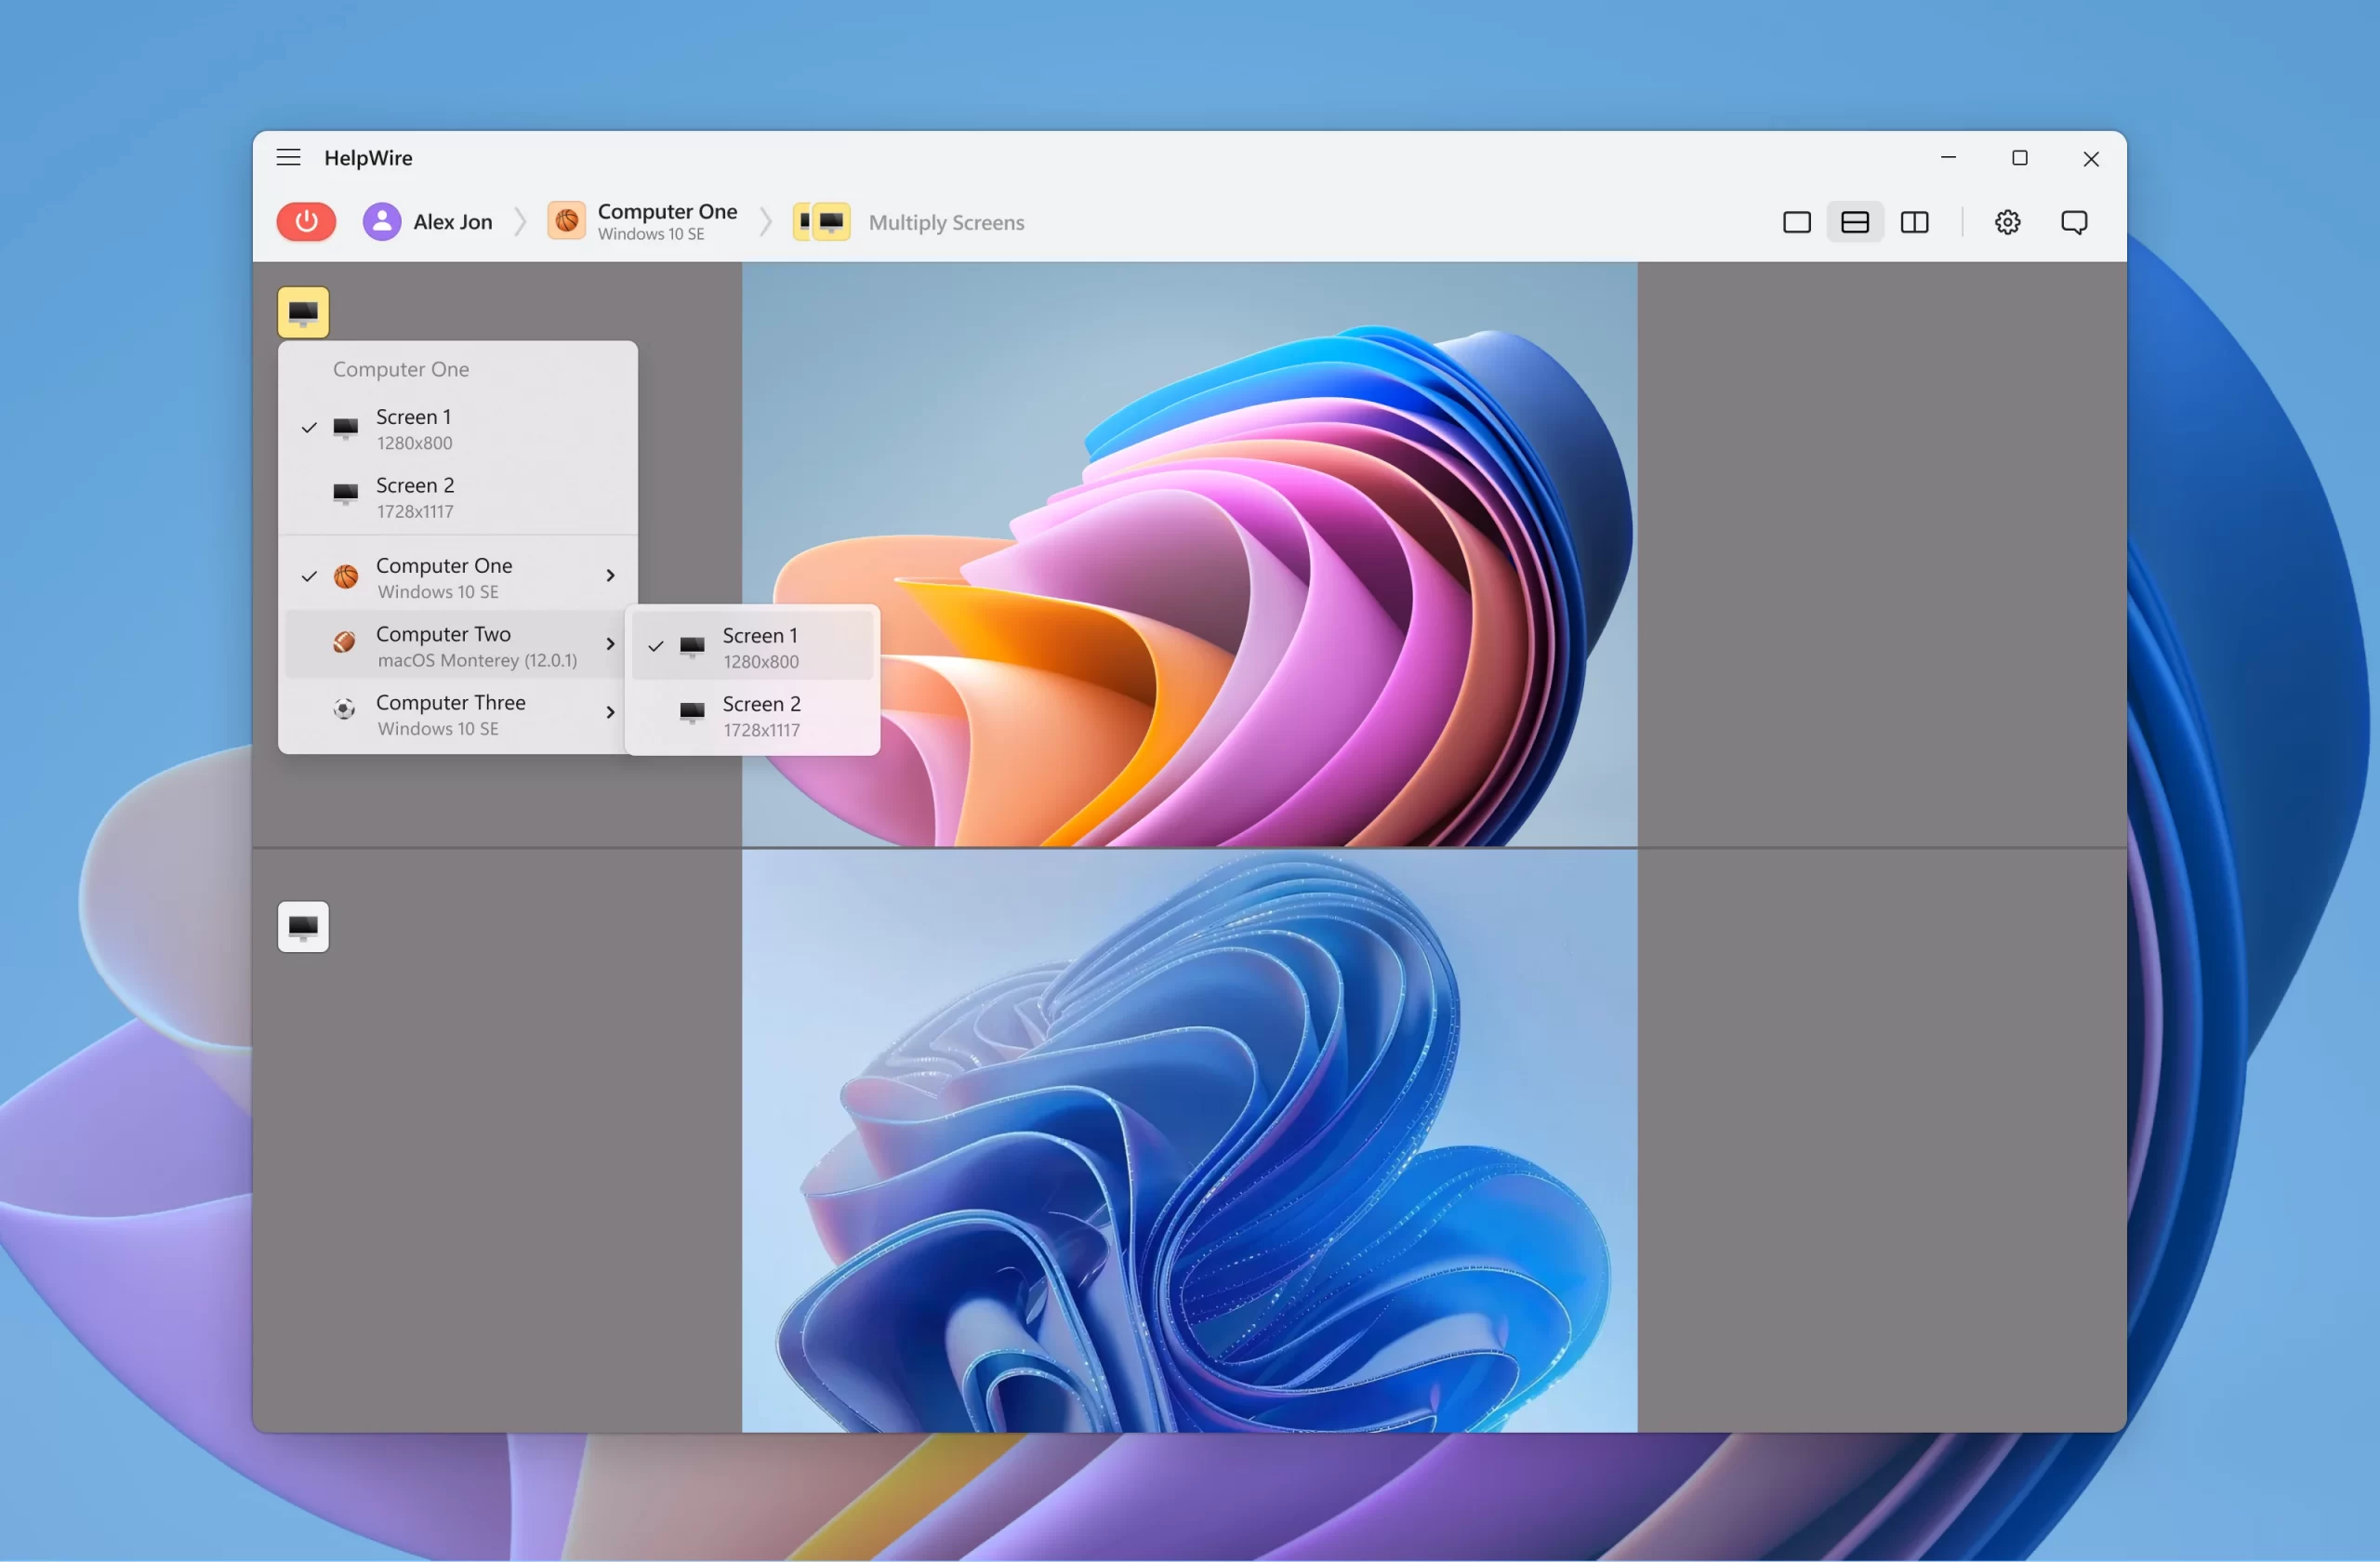This screenshot has width=2380, height=1562.
Task: Minimize the HelpWire window
Action: click(x=1948, y=157)
